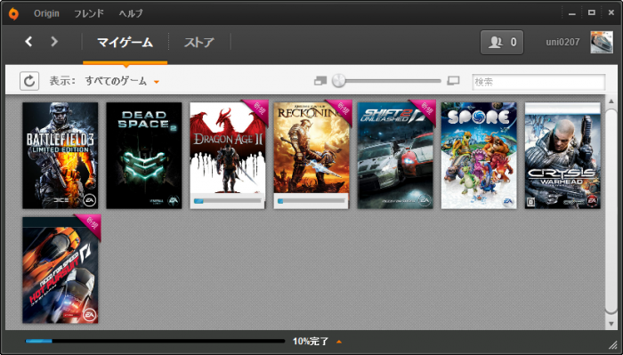Image resolution: width=623 pixels, height=355 pixels.
Task: Switch to the ストア tab
Action: point(199,42)
